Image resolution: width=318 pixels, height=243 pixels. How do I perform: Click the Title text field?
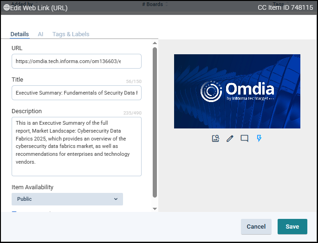76,93
